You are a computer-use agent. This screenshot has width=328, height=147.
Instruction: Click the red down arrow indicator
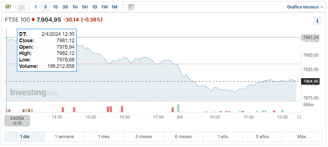tap(33, 20)
